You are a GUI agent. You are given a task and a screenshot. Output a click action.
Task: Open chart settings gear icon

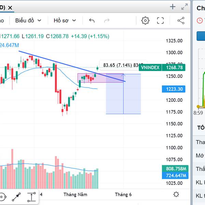click(x=145, y=20)
